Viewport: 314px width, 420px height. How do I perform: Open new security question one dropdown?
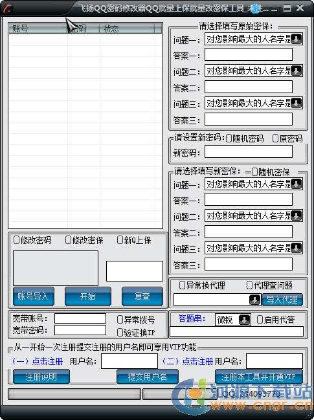coord(297,184)
